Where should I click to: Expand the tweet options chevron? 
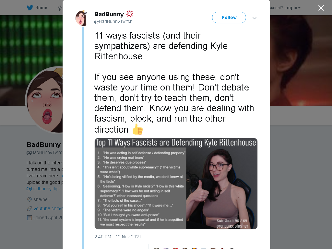click(255, 18)
